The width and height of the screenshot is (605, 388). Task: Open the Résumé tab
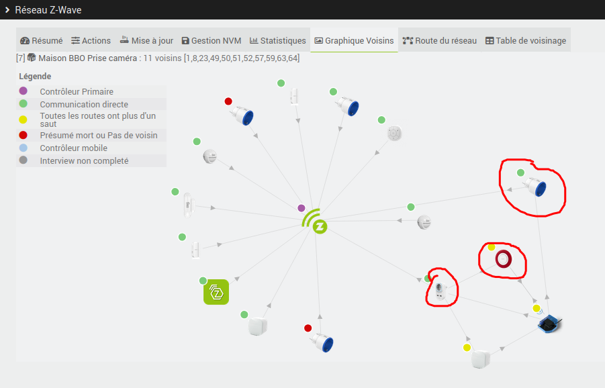41,40
